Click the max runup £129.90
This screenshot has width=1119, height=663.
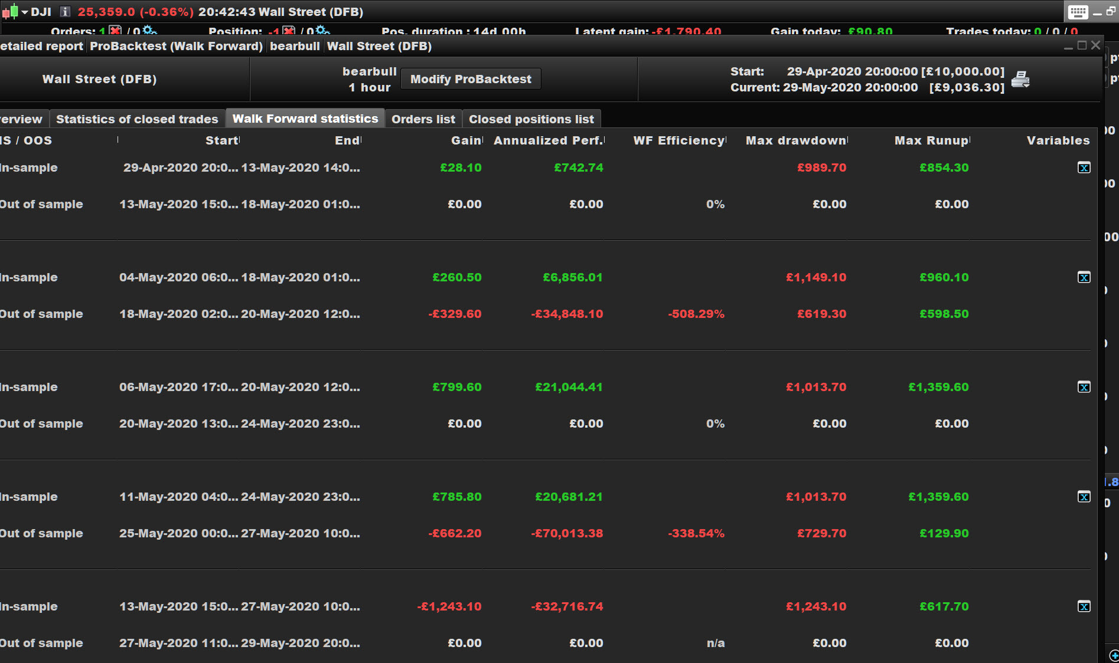[x=944, y=533]
